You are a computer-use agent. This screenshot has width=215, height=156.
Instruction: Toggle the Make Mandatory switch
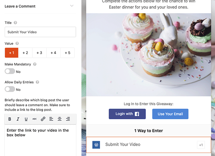pos(10,71)
